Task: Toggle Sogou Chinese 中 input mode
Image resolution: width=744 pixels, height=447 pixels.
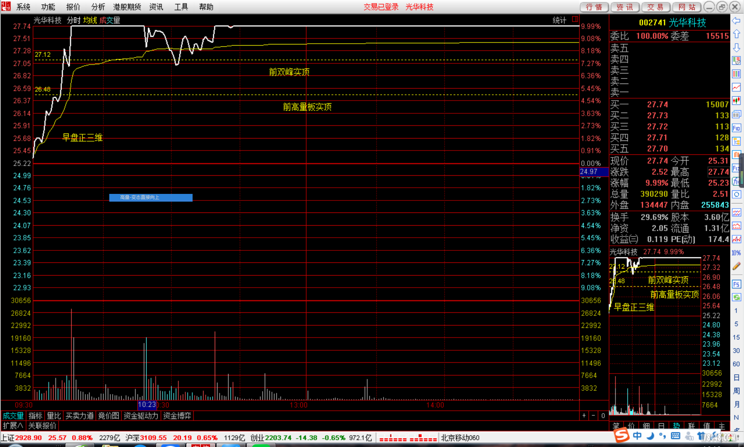Action: (637, 436)
